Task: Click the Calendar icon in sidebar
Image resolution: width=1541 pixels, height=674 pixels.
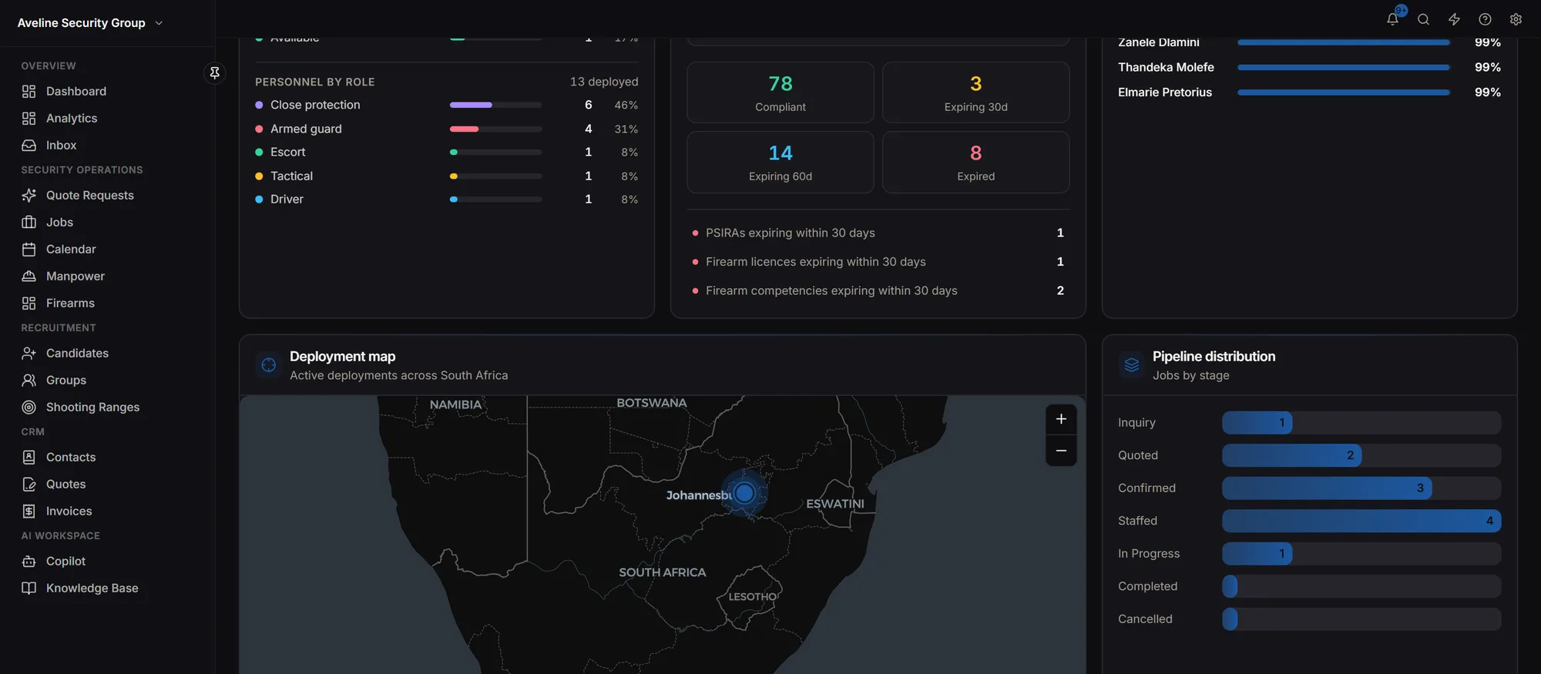Action: click(29, 250)
